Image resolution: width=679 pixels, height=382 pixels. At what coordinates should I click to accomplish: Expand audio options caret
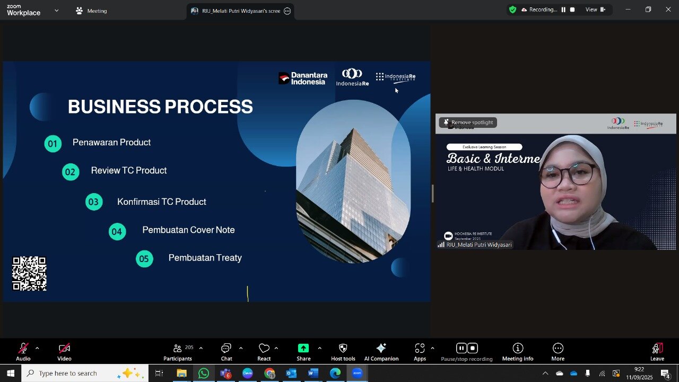click(37, 348)
